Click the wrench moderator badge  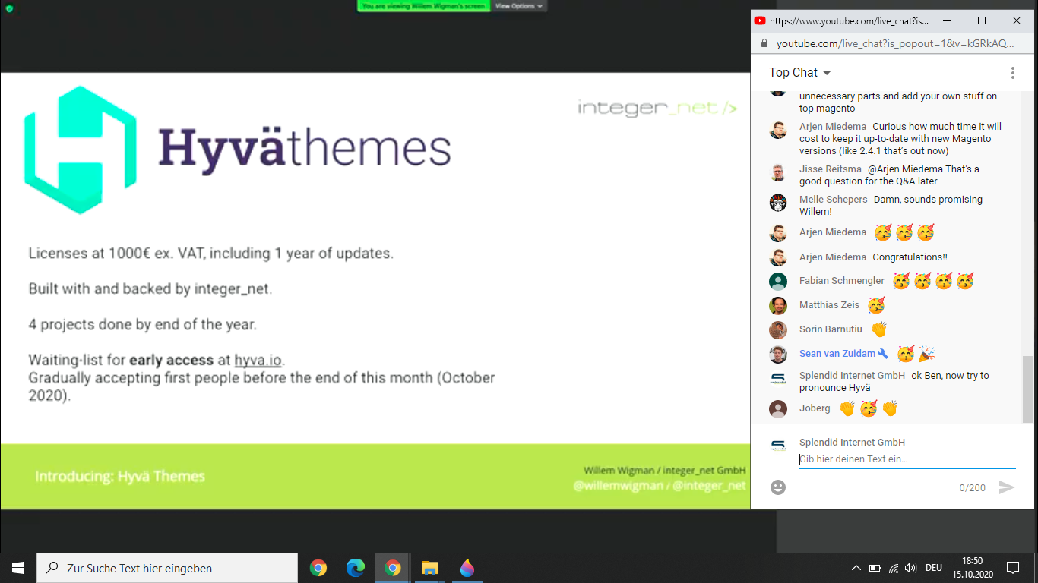point(883,354)
